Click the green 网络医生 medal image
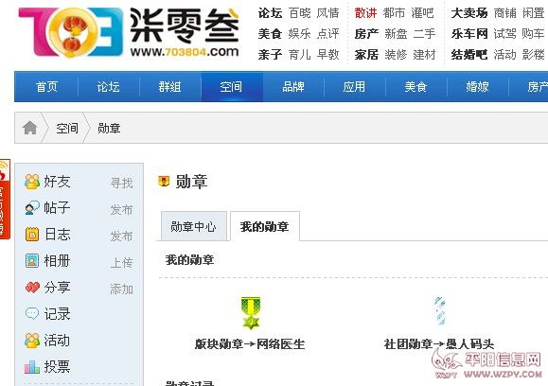 coord(251,313)
